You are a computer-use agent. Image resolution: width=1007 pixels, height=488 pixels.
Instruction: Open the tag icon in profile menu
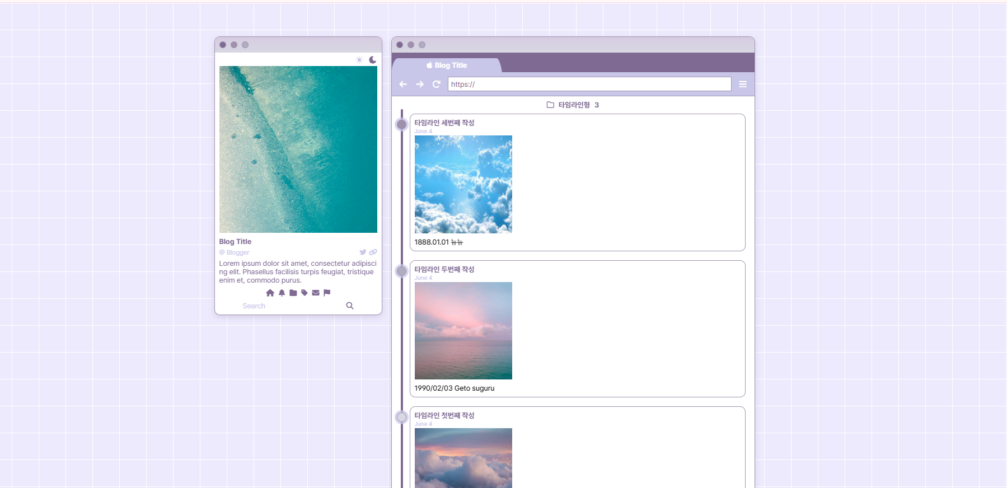(305, 293)
